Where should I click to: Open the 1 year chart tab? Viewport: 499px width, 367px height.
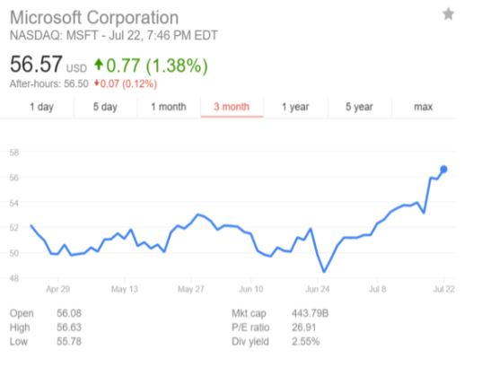pos(295,107)
